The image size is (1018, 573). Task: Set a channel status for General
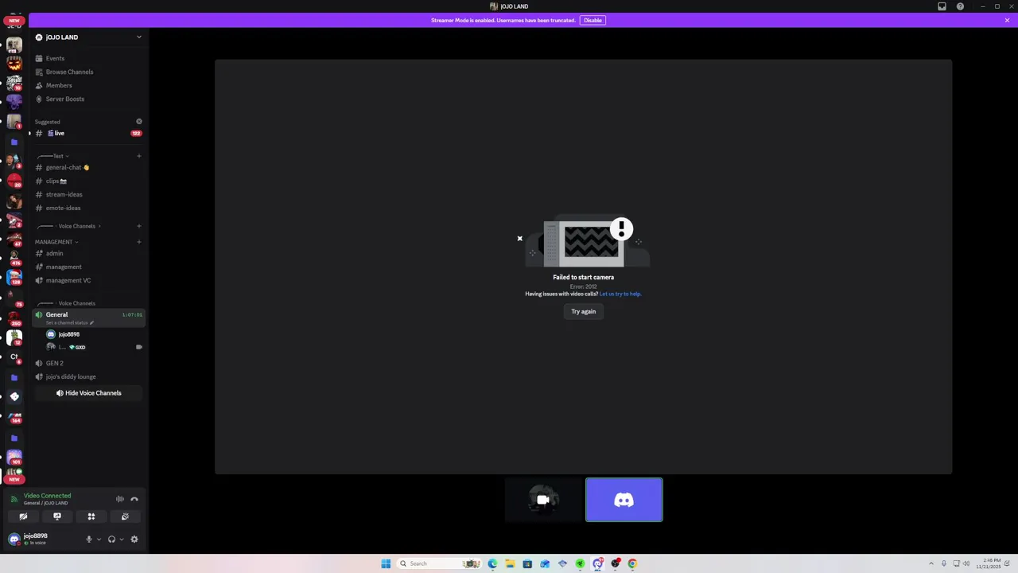pos(70,323)
